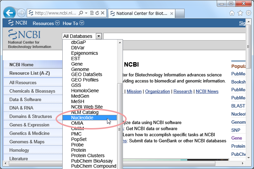This screenshot has height=169, width=254.
Task: Open SNP in Popular Resources
Action: point(236,130)
